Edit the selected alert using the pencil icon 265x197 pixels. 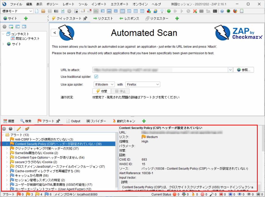(18, 129)
